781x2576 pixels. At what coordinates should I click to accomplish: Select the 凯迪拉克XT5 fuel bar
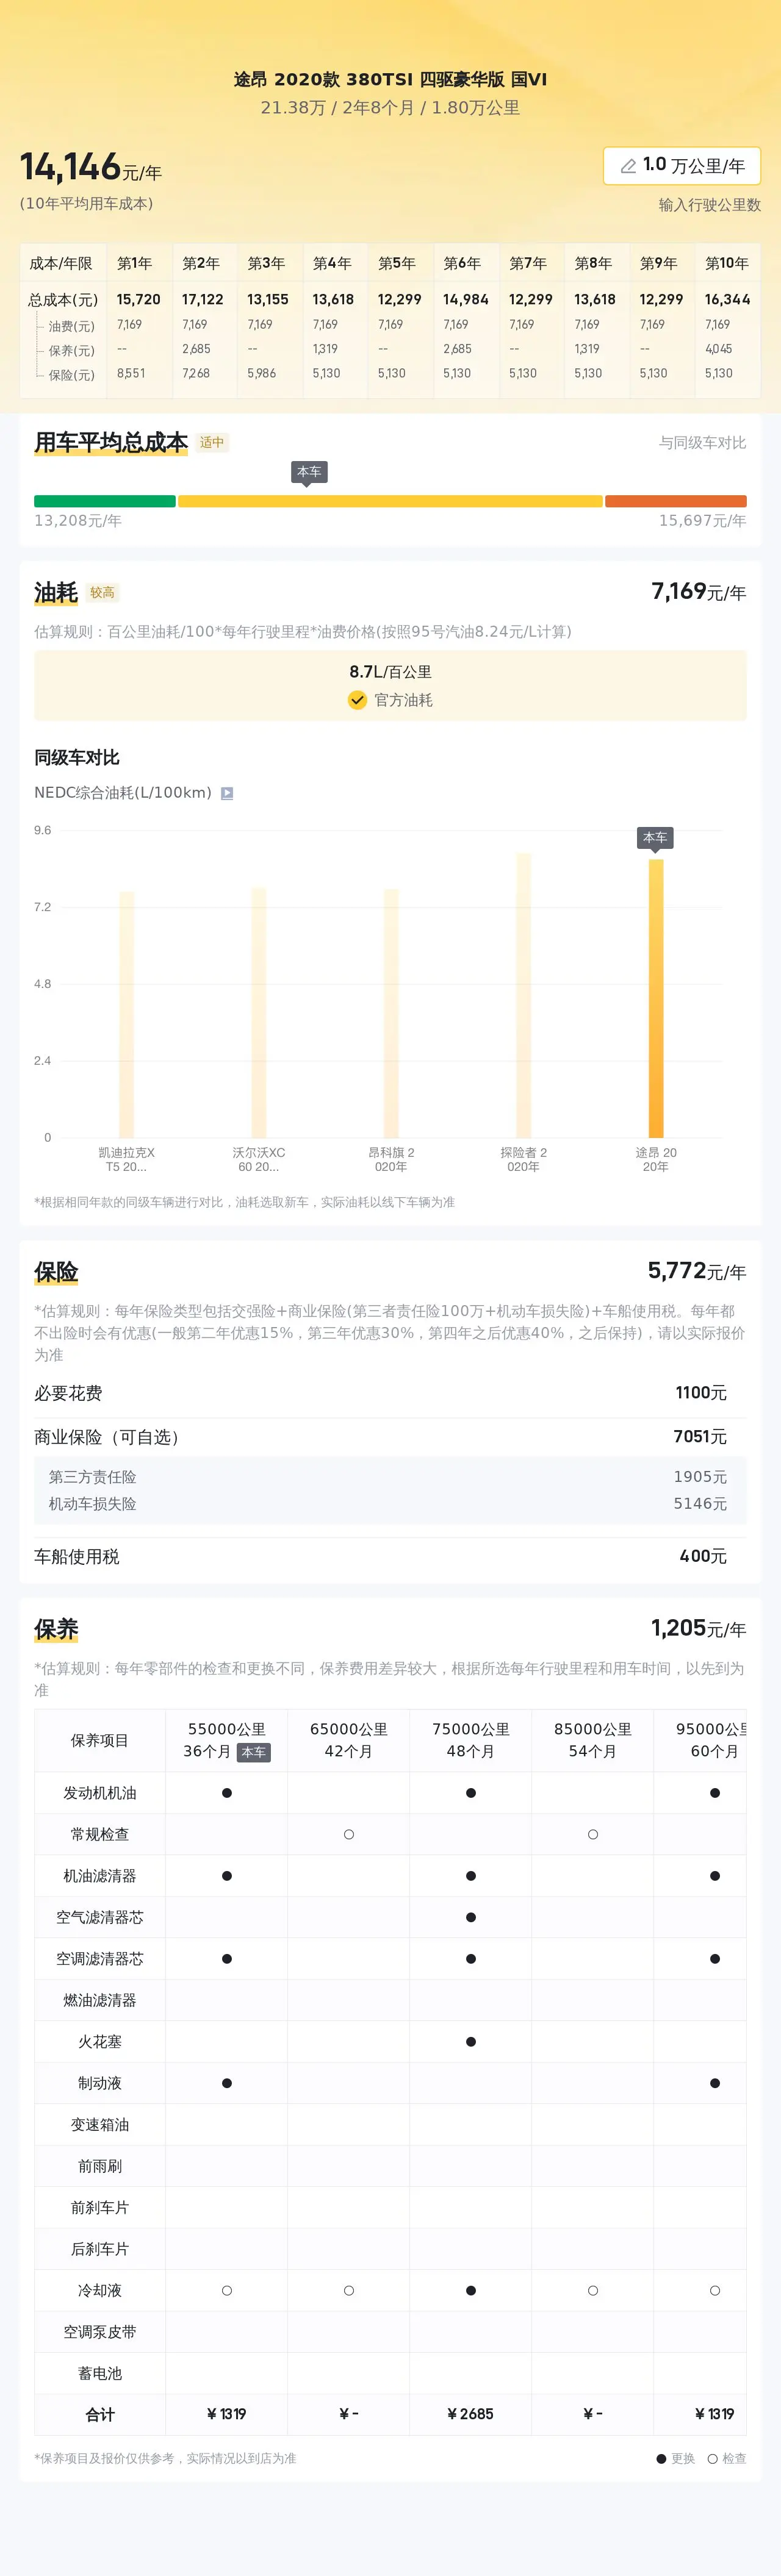pyautogui.click(x=127, y=1014)
